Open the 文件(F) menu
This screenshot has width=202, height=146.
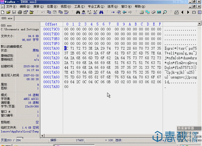[x=11, y=7]
